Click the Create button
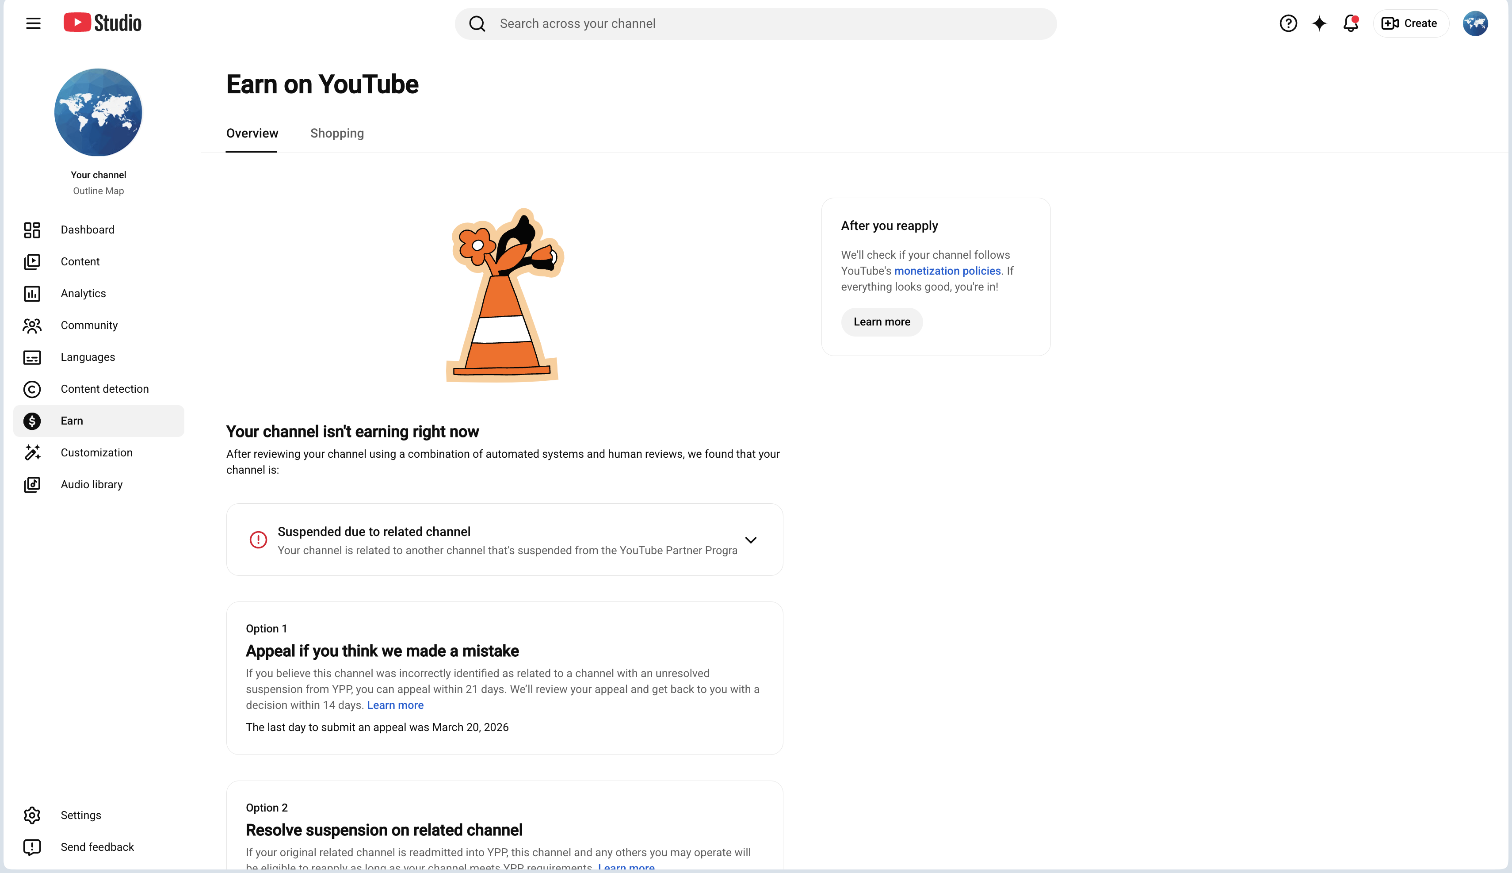Viewport: 1512px width, 873px height. 1411,23
